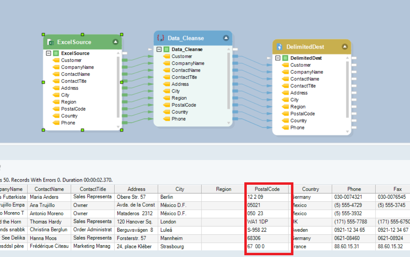Click the PostalCode column header
The height and width of the screenshot is (257, 410).
coord(267,189)
